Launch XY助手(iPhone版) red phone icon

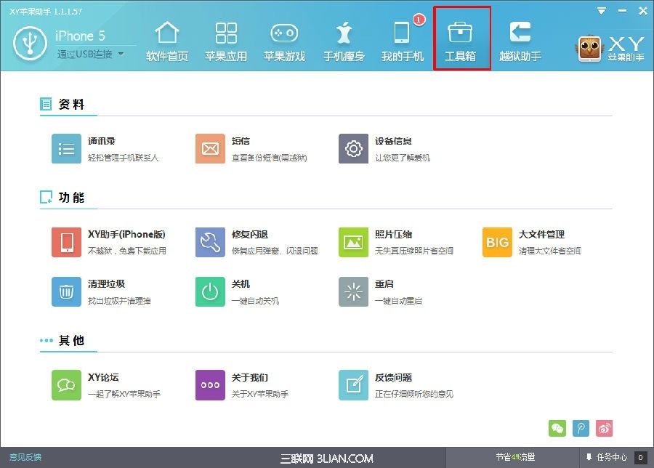[66, 242]
